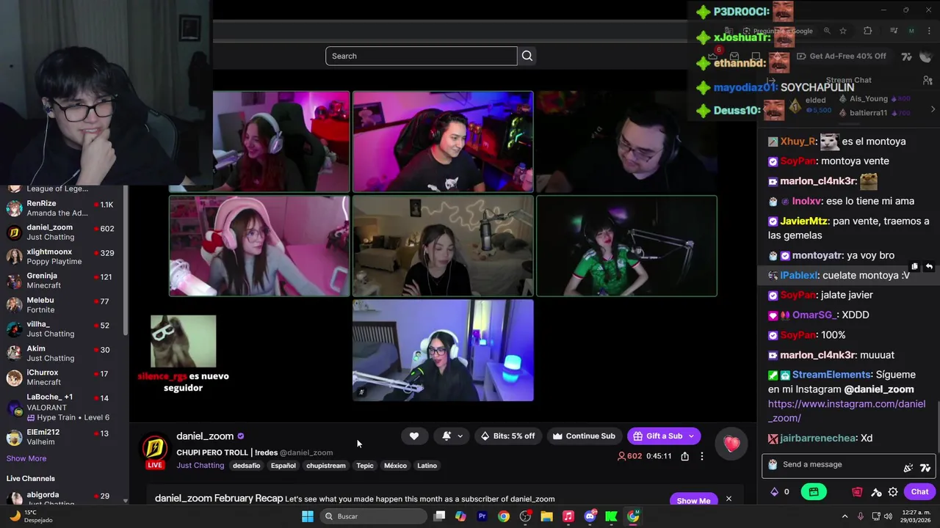
Task: Click the daniel_zoom channel name below stream
Action: click(205, 436)
